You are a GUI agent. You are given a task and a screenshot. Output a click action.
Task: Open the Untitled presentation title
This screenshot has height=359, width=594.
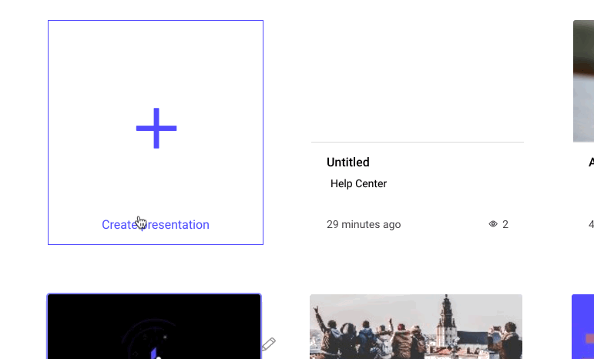348,163
